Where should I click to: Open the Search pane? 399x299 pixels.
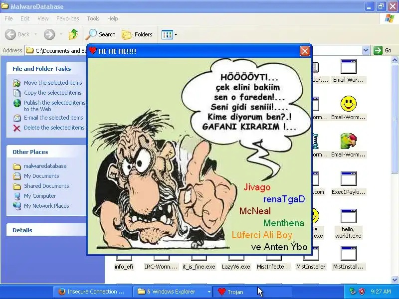(101, 34)
